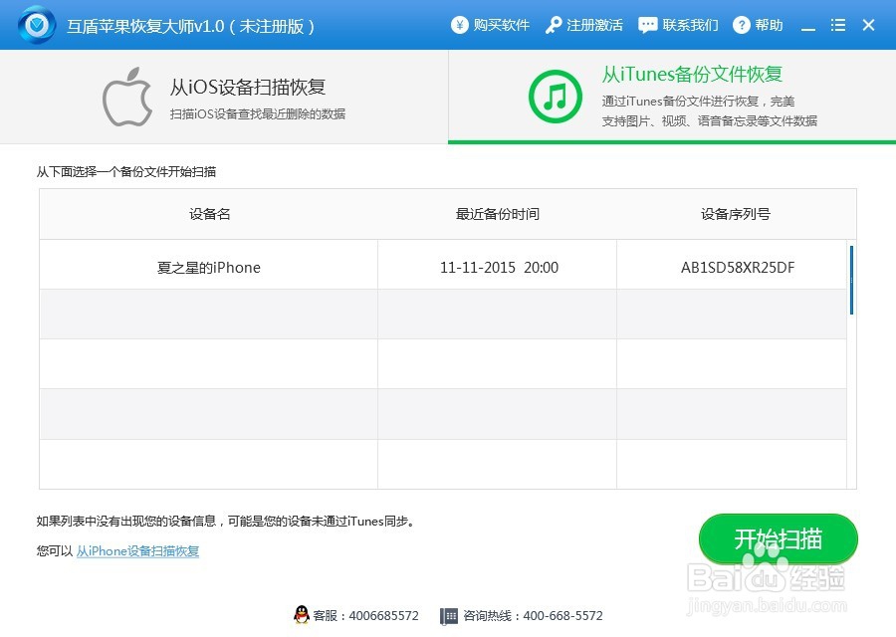Close the application window
This screenshot has height=637, width=896.
[x=868, y=25]
